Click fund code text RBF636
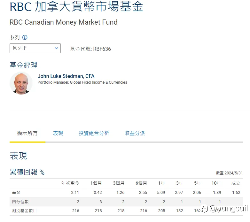The width and height of the screenshot is (250, 222). pyautogui.click(x=102, y=49)
